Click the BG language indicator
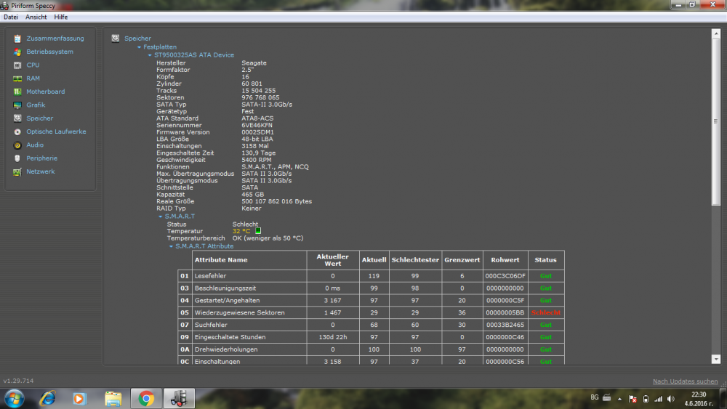 pyautogui.click(x=595, y=397)
